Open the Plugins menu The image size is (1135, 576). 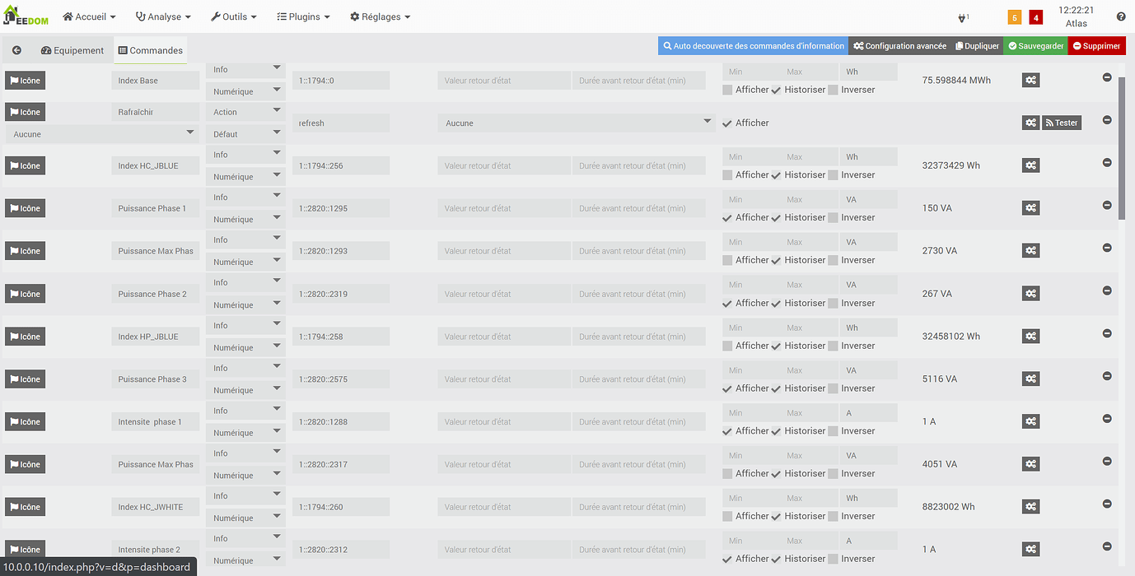click(x=303, y=16)
